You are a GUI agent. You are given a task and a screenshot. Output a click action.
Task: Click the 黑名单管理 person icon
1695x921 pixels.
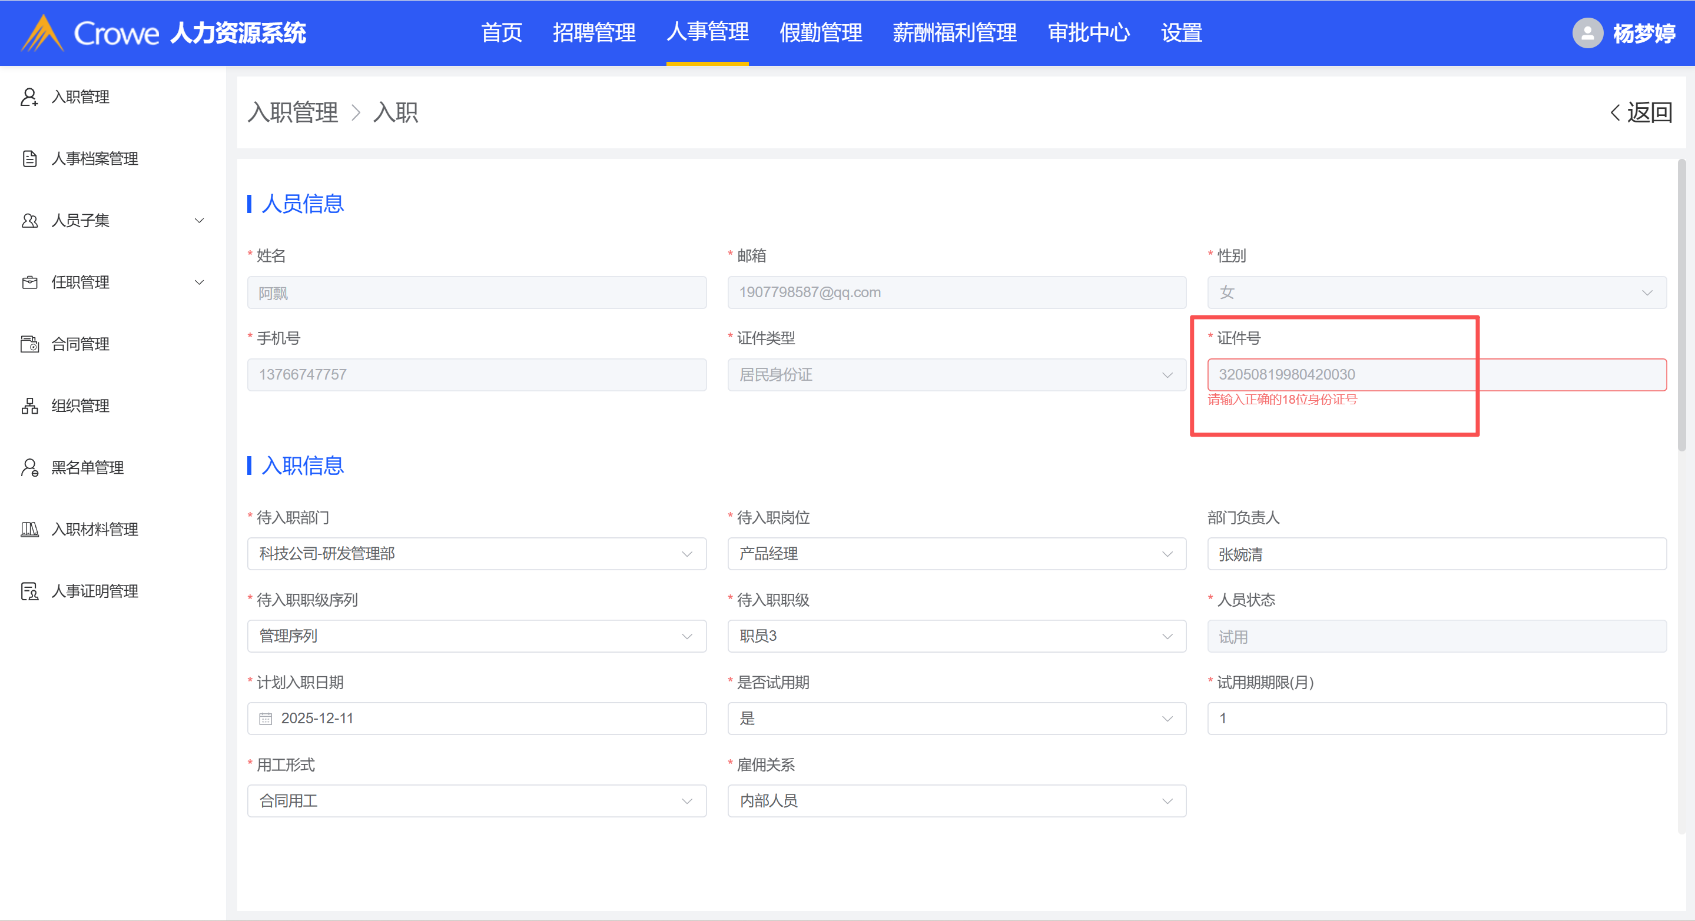[x=29, y=468]
